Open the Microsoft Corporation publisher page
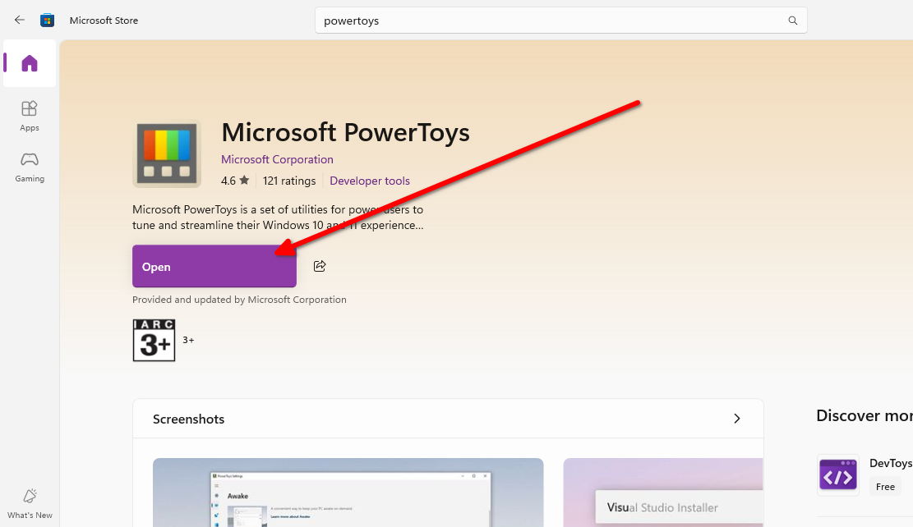Viewport: 913px width, 527px height. [277, 158]
